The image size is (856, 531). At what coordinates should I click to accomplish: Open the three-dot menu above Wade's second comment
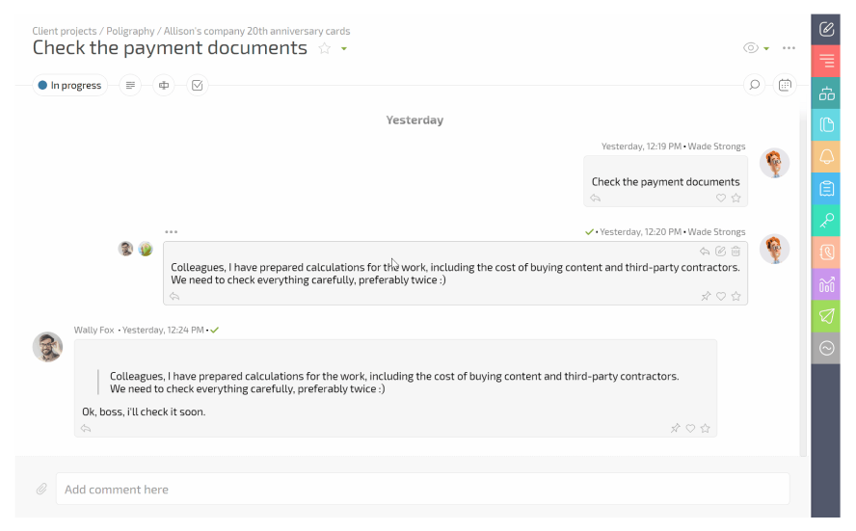(x=171, y=232)
